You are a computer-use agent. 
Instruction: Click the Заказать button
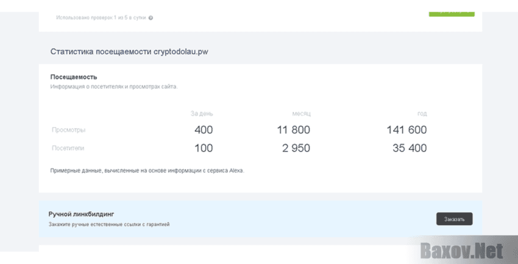tap(454, 219)
